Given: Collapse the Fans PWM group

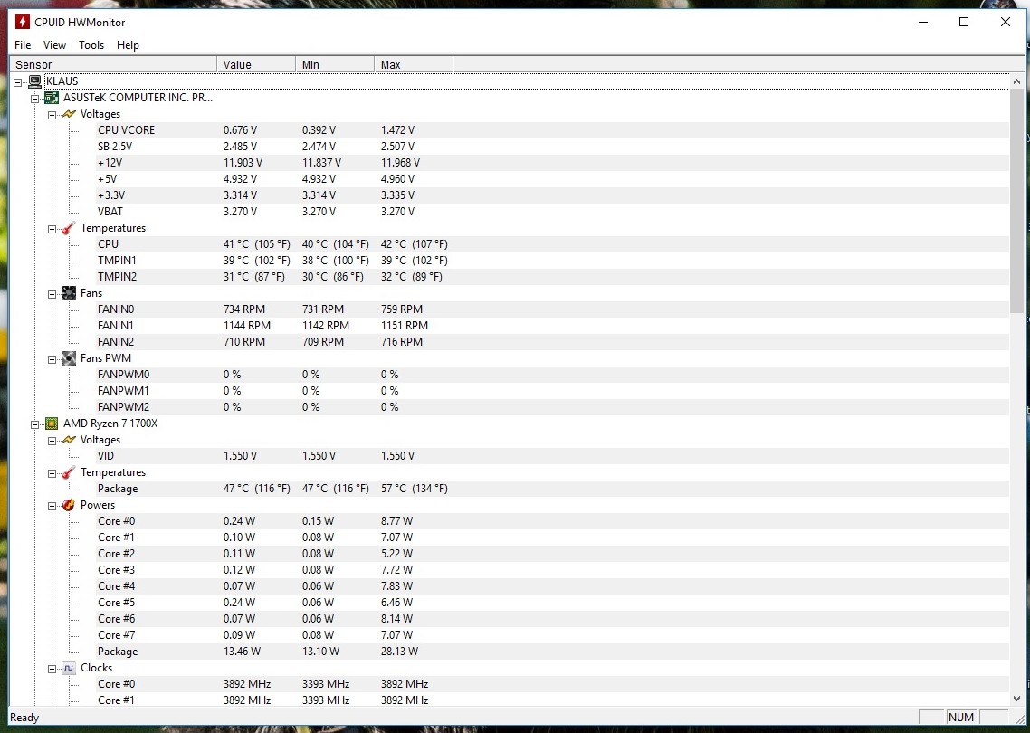Looking at the screenshot, I should pyautogui.click(x=52, y=358).
